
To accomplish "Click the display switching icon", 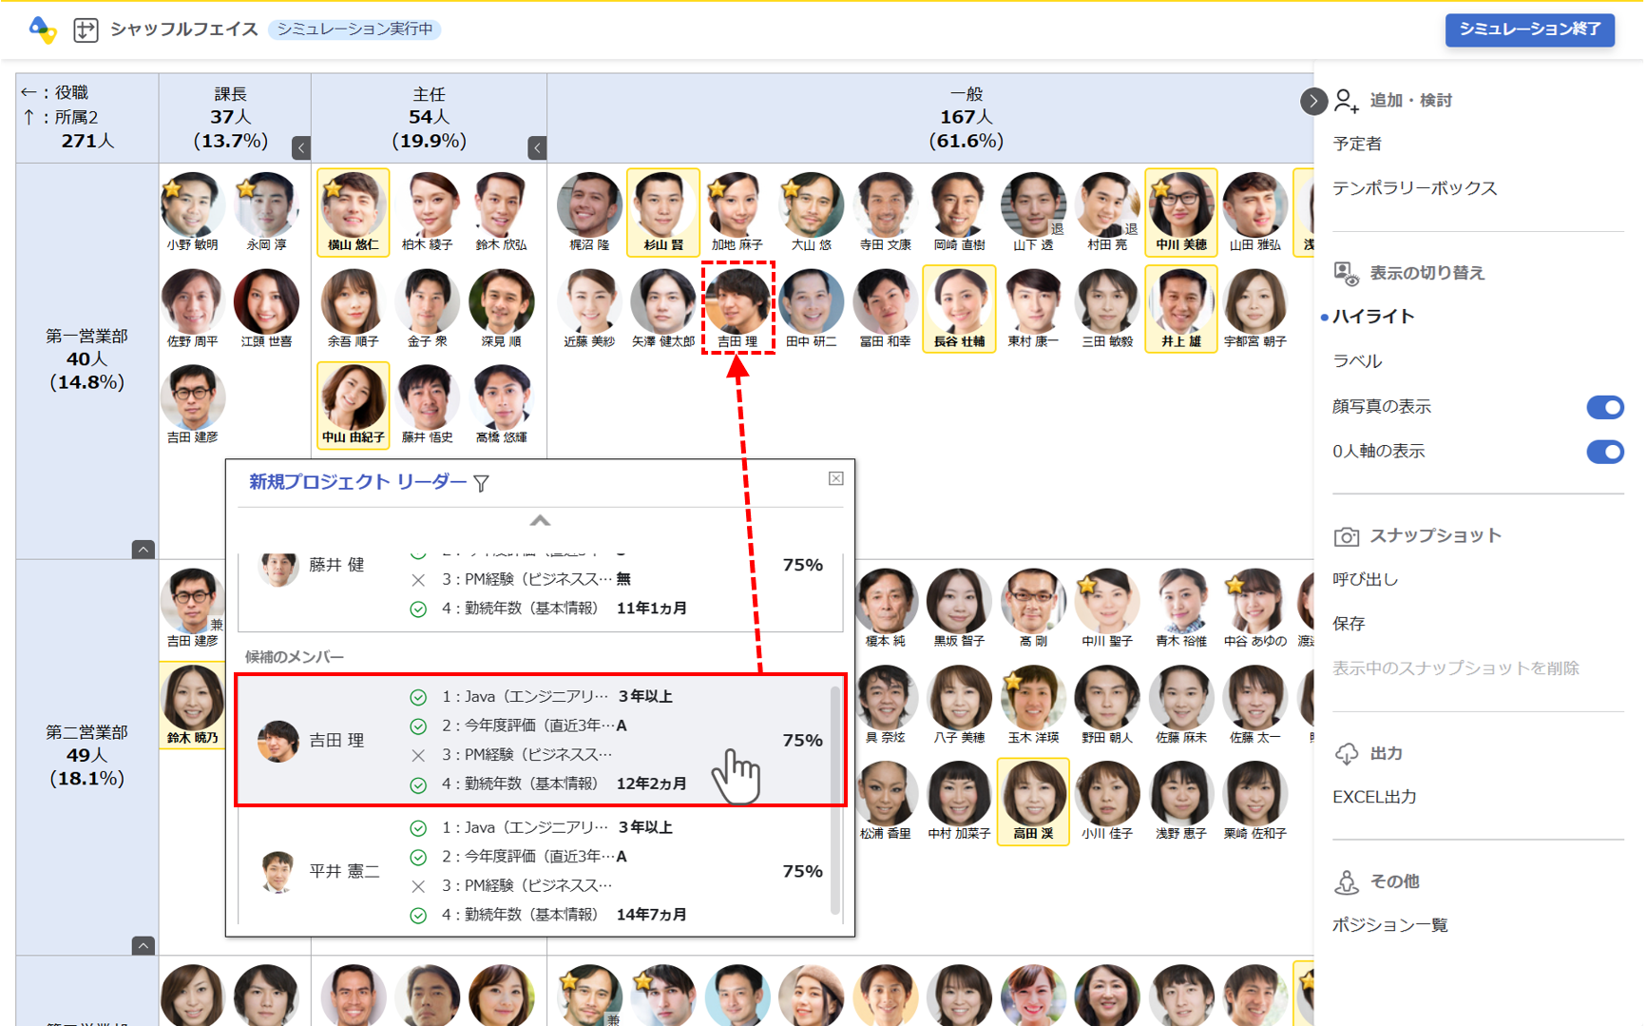I will pyautogui.click(x=1346, y=274).
